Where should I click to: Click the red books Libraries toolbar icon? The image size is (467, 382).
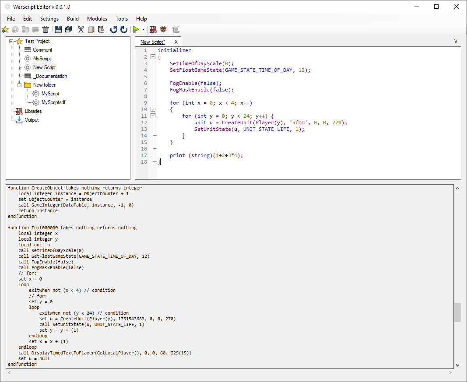153,29
